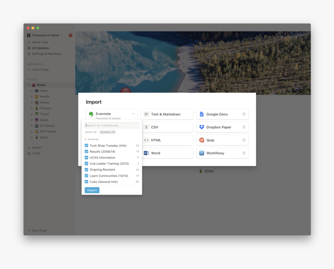Click the Google Docs file icon
334x269 pixels.
click(202, 114)
